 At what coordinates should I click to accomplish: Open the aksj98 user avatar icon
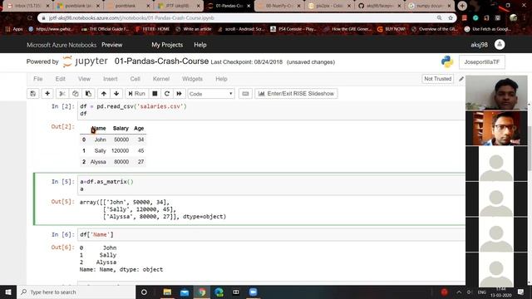(x=500, y=44)
